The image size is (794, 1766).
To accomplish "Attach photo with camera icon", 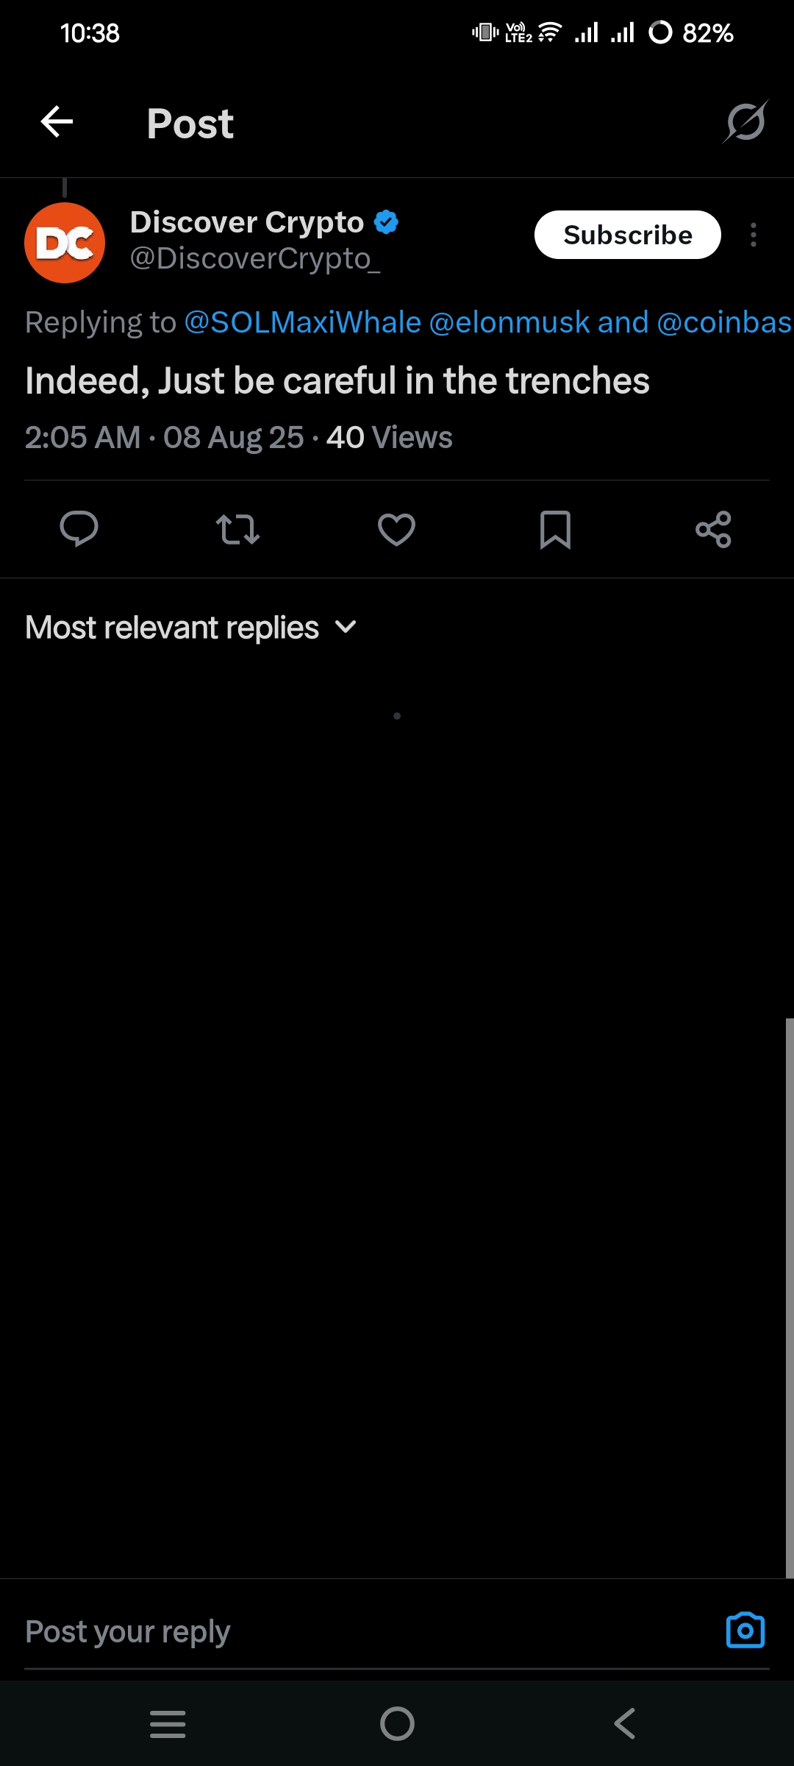I will (745, 1631).
